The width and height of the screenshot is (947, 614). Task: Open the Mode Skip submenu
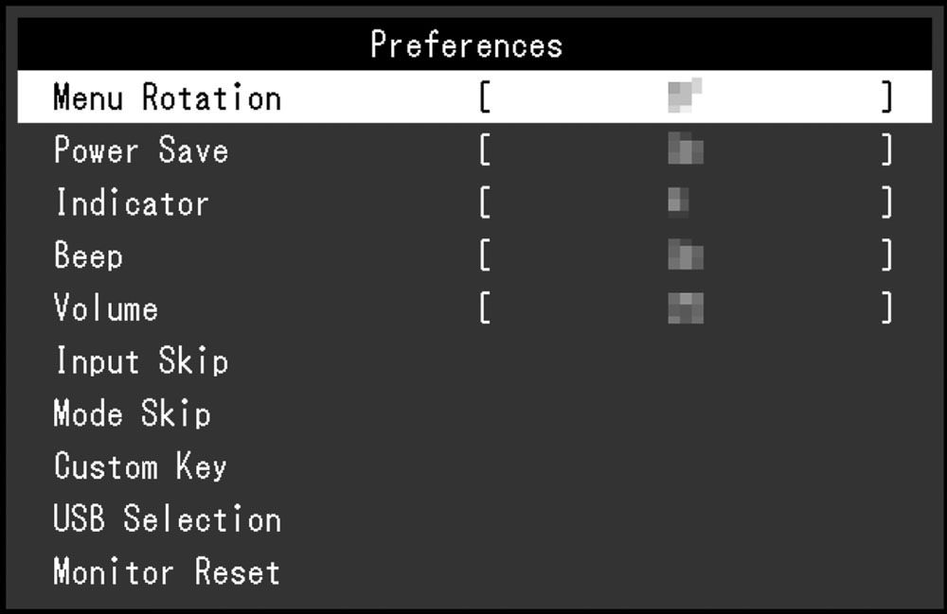(x=132, y=413)
